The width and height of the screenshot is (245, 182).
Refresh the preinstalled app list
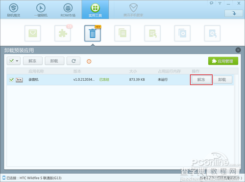(x=73, y=61)
